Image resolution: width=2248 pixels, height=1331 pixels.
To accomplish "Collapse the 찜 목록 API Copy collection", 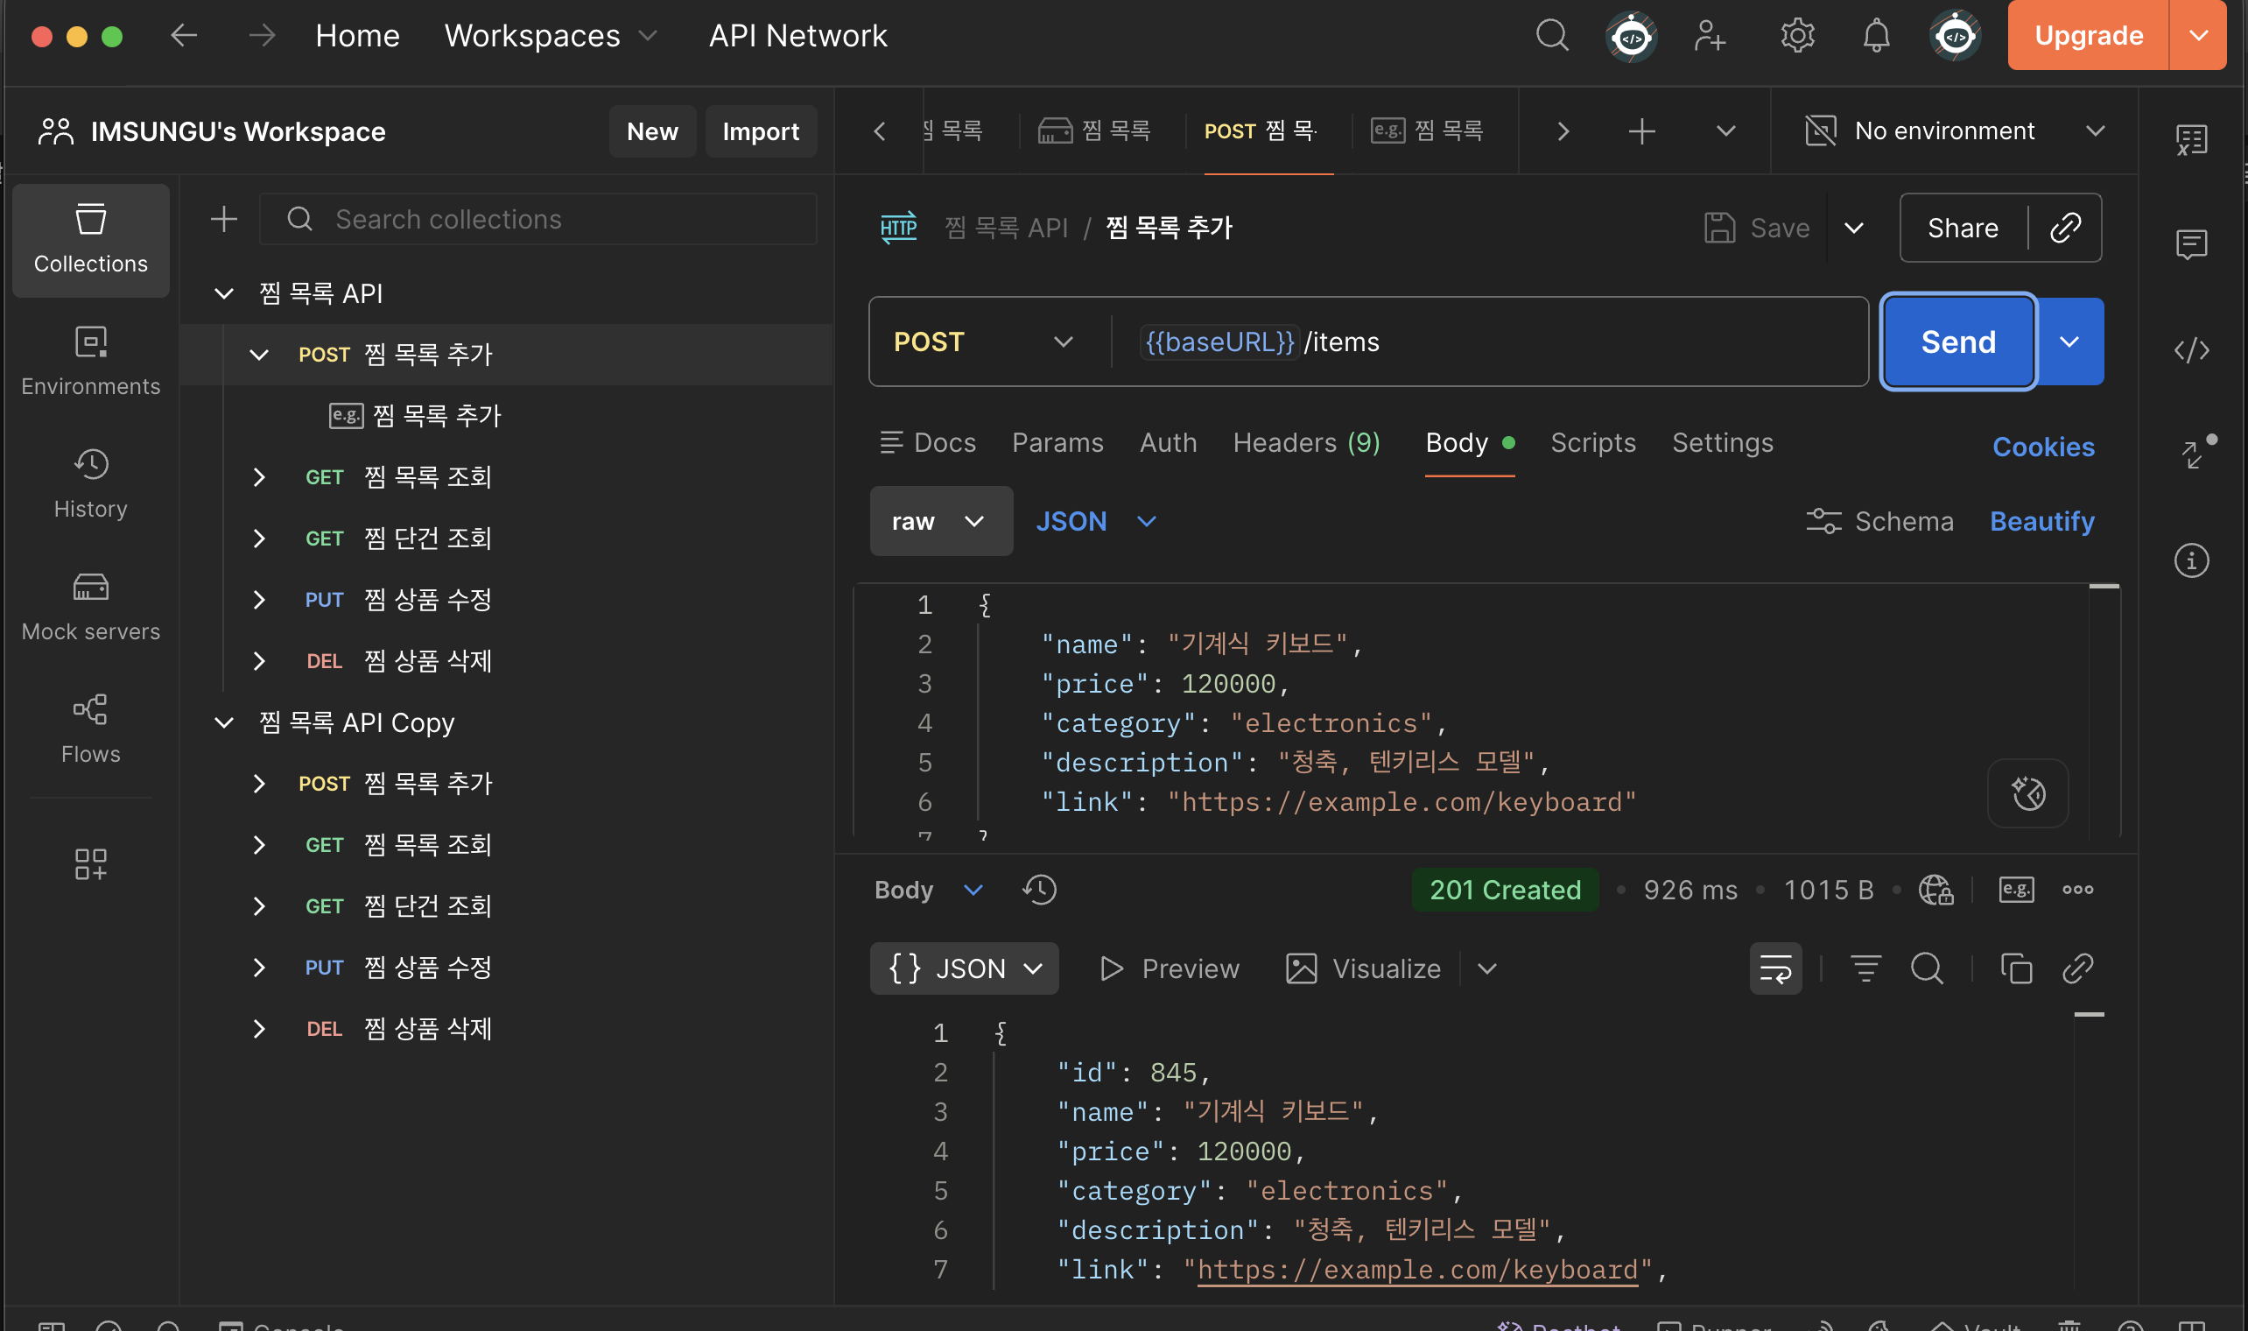I will [x=224, y=723].
